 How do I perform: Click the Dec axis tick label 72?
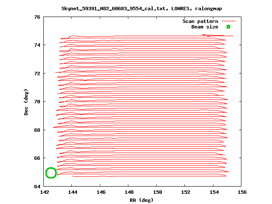click(x=37, y=74)
